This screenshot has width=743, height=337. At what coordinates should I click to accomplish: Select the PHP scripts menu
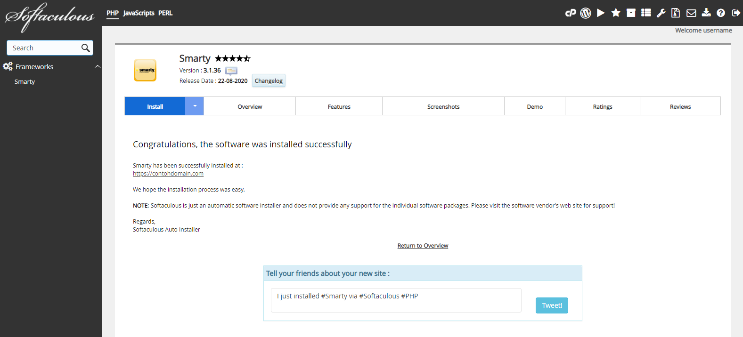[x=113, y=13]
